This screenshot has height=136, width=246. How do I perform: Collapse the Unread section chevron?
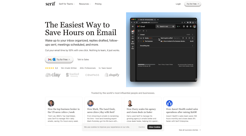coord(139,35)
